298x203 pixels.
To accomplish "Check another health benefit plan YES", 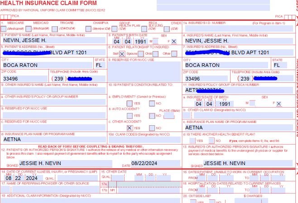I will [x=192, y=141].
